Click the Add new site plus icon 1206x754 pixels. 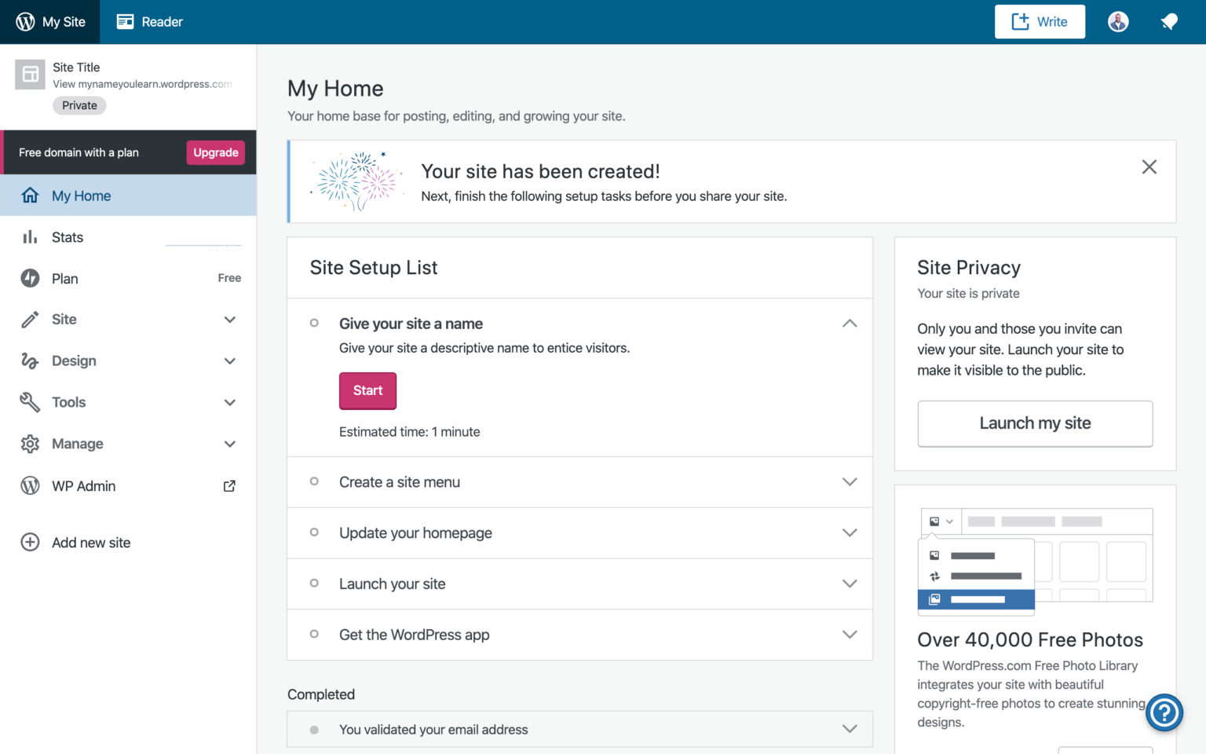[x=30, y=542]
